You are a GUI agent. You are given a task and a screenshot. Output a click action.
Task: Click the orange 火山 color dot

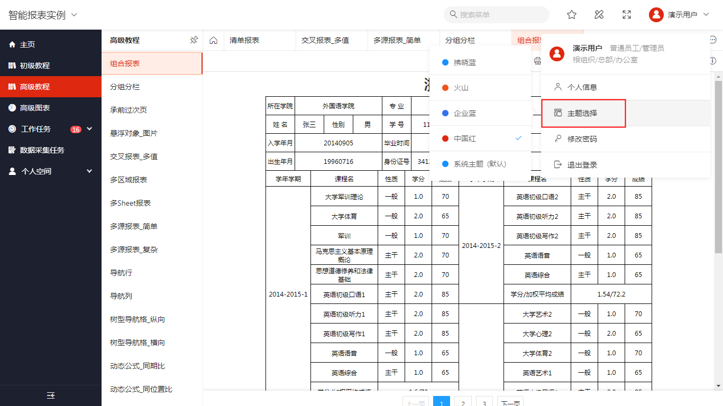pyautogui.click(x=445, y=88)
